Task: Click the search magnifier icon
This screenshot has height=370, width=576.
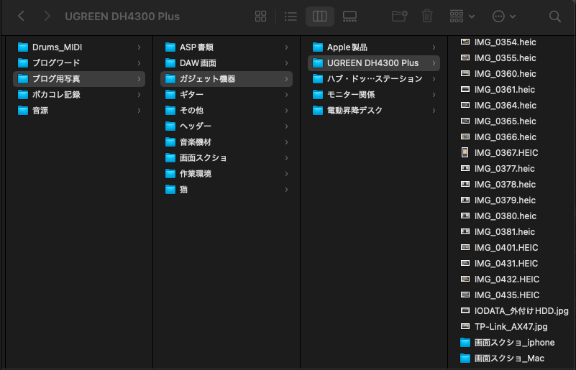Action: click(554, 16)
